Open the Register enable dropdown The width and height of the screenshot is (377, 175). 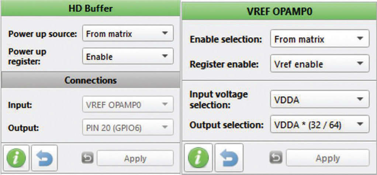pyautogui.click(x=319, y=64)
